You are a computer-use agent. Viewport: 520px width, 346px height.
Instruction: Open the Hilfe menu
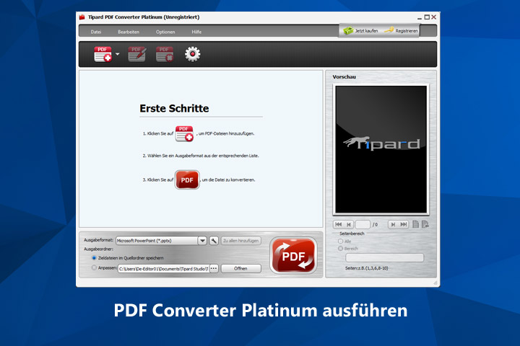pyautogui.click(x=196, y=32)
